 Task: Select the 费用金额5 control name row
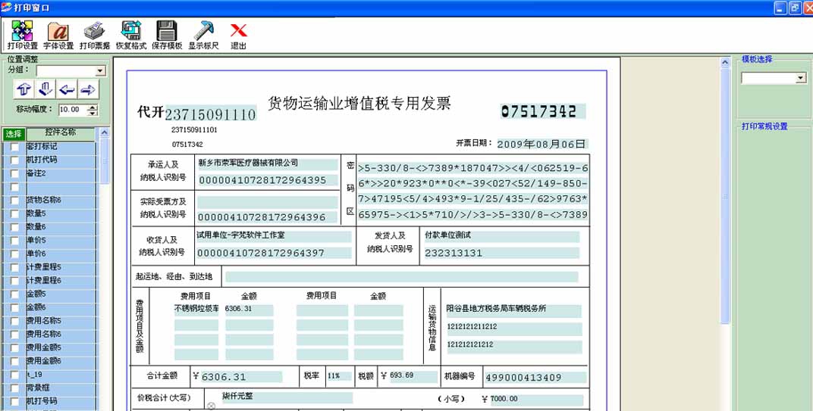click(61, 348)
